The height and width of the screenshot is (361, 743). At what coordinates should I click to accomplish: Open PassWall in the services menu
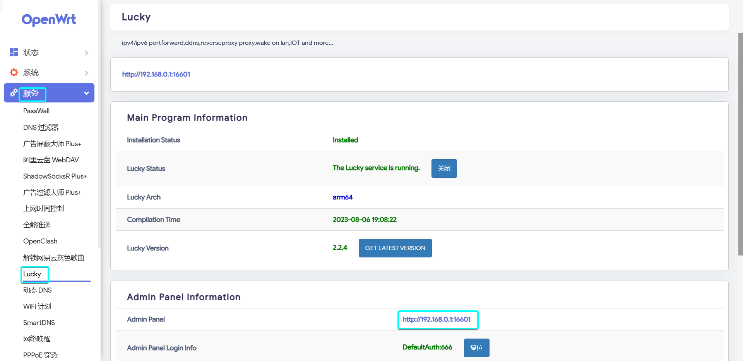36,111
